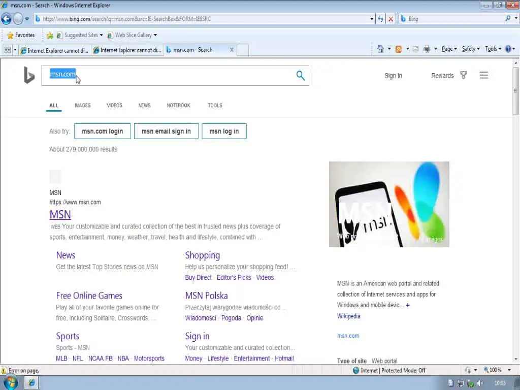Click the privacy lock status bar icon
The width and height of the screenshot is (520, 390).
(x=468, y=370)
